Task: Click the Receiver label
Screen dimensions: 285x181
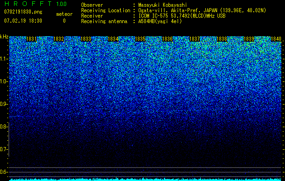Action: point(92,16)
